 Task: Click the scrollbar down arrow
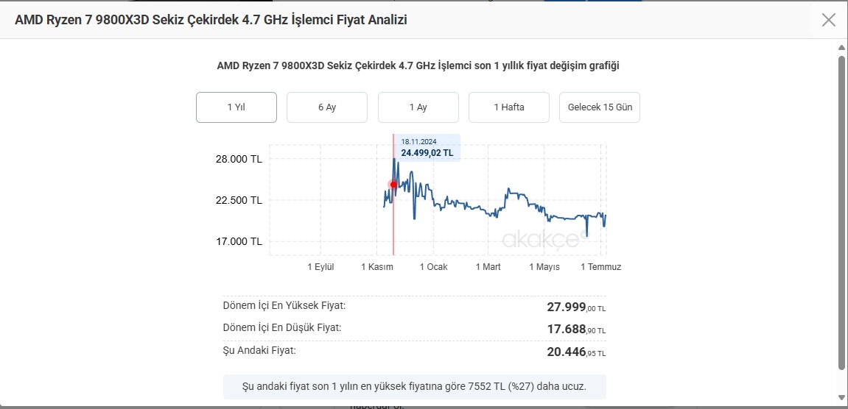point(841,398)
